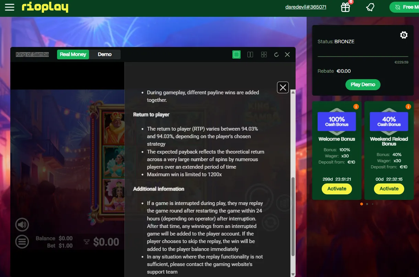
Task: Click the Return to player heading
Action: pyautogui.click(x=151, y=115)
